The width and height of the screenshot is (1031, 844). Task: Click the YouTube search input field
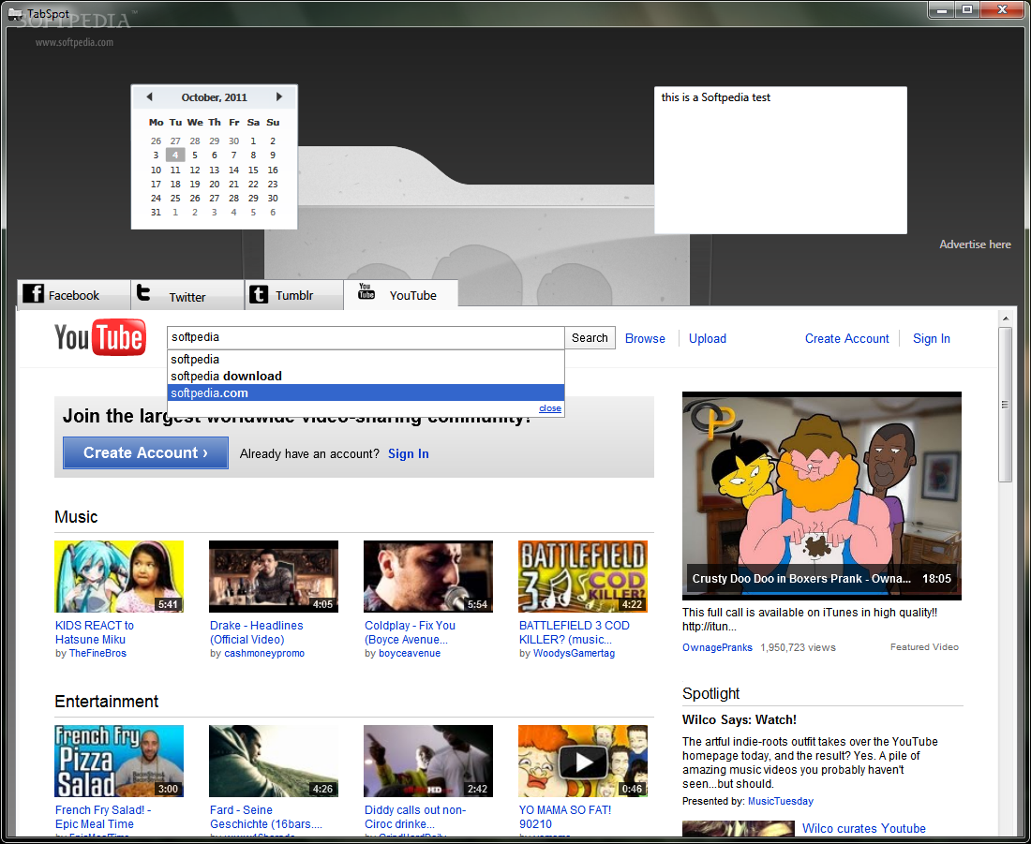366,337
